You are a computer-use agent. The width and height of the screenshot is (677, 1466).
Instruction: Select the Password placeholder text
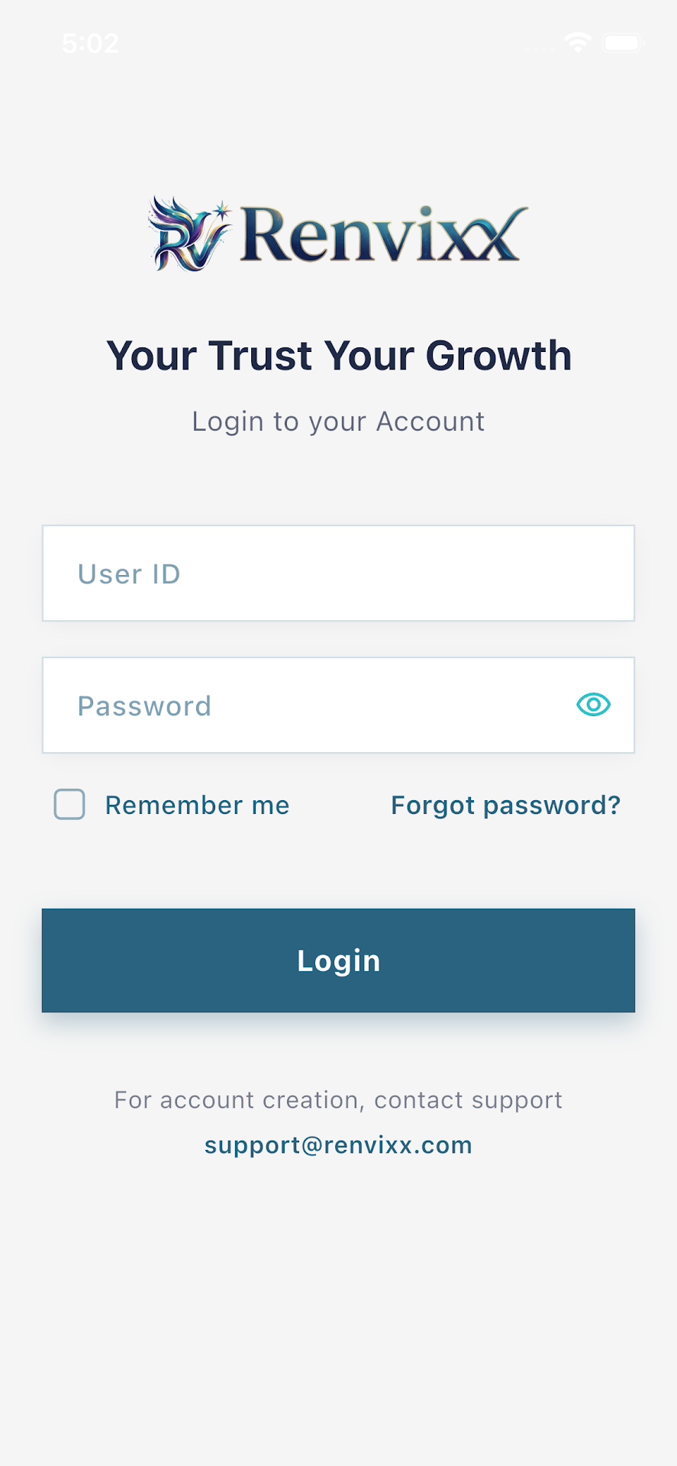click(144, 706)
